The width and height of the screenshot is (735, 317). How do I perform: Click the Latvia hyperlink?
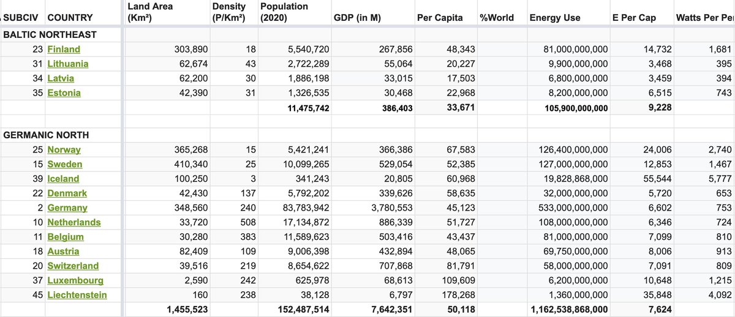click(61, 78)
